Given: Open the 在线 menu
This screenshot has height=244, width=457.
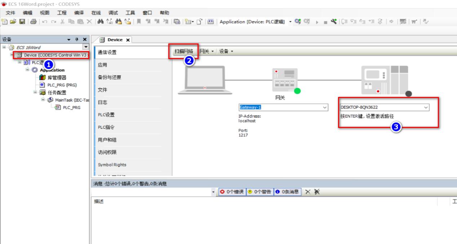Looking at the screenshot, I should 96,13.
